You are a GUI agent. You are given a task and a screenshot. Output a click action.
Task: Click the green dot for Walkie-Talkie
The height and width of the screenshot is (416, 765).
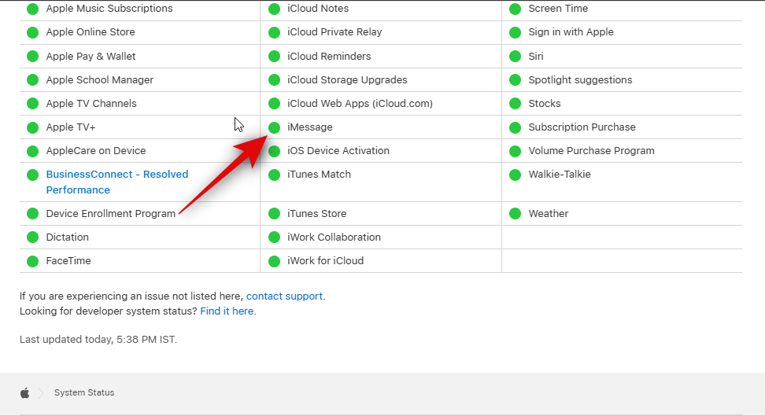click(516, 175)
